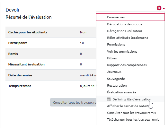The width and height of the screenshot is (168, 128).
Task: Click the grid icon beside Définir grille d'évaluation
Action: [x=109, y=99]
